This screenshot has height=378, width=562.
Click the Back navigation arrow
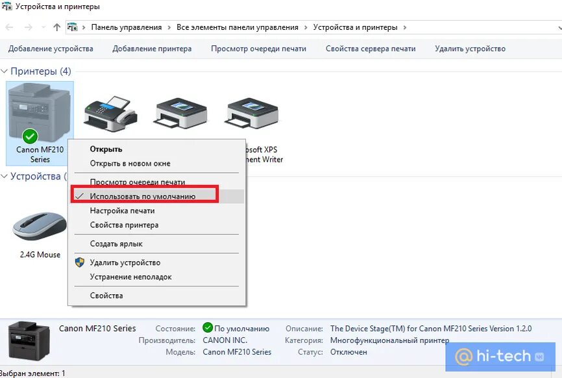9,27
